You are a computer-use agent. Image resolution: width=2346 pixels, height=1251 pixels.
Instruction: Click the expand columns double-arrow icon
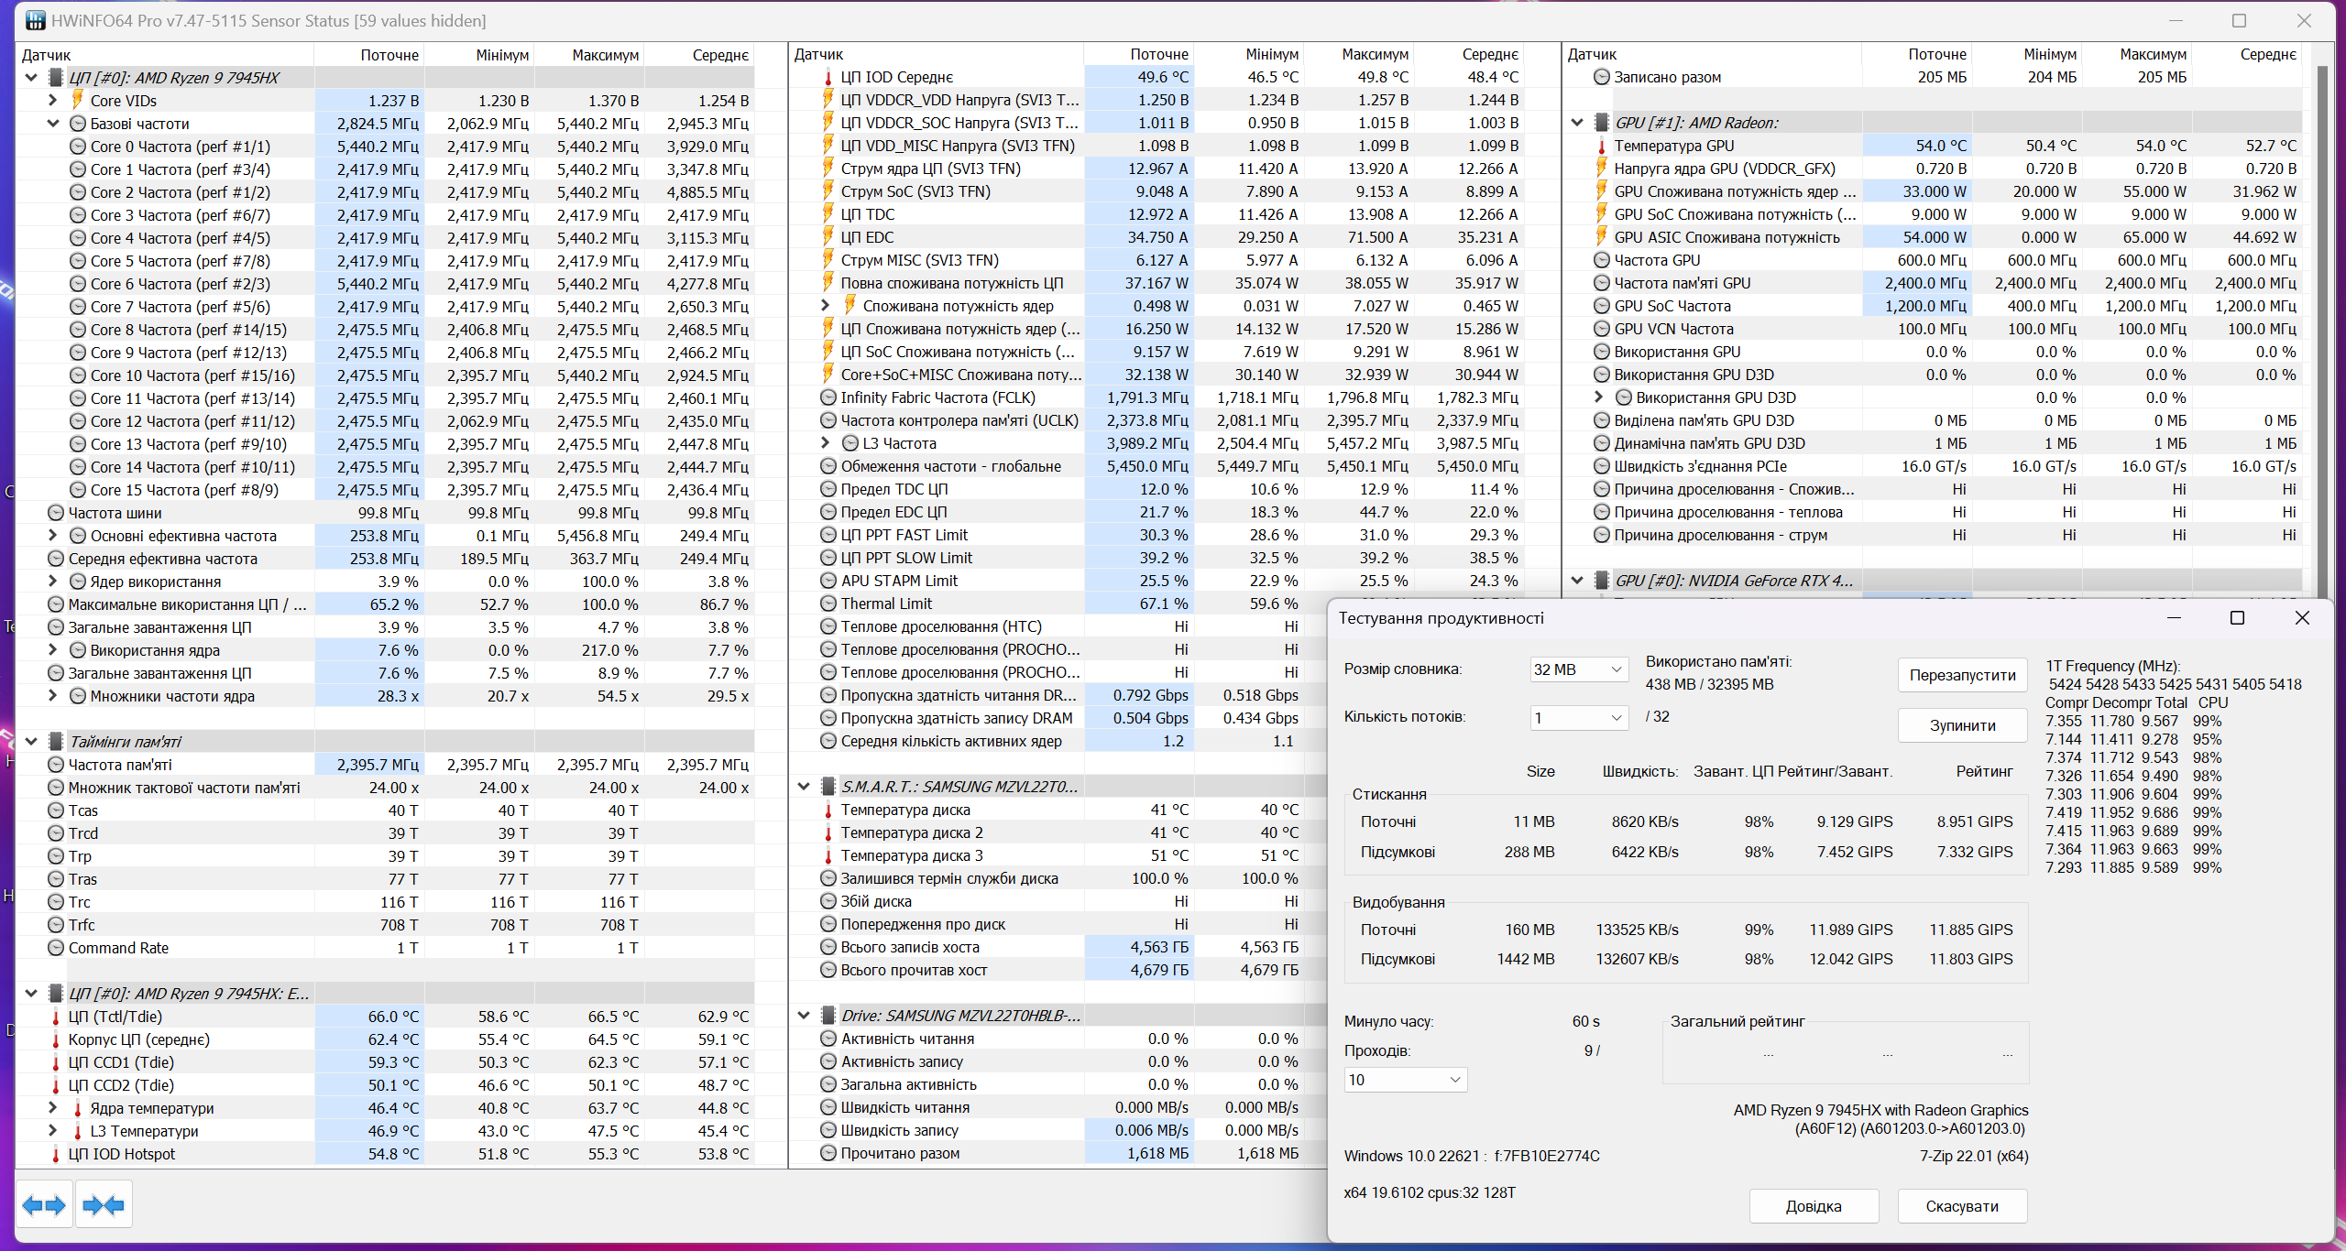pyautogui.click(x=44, y=1205)
